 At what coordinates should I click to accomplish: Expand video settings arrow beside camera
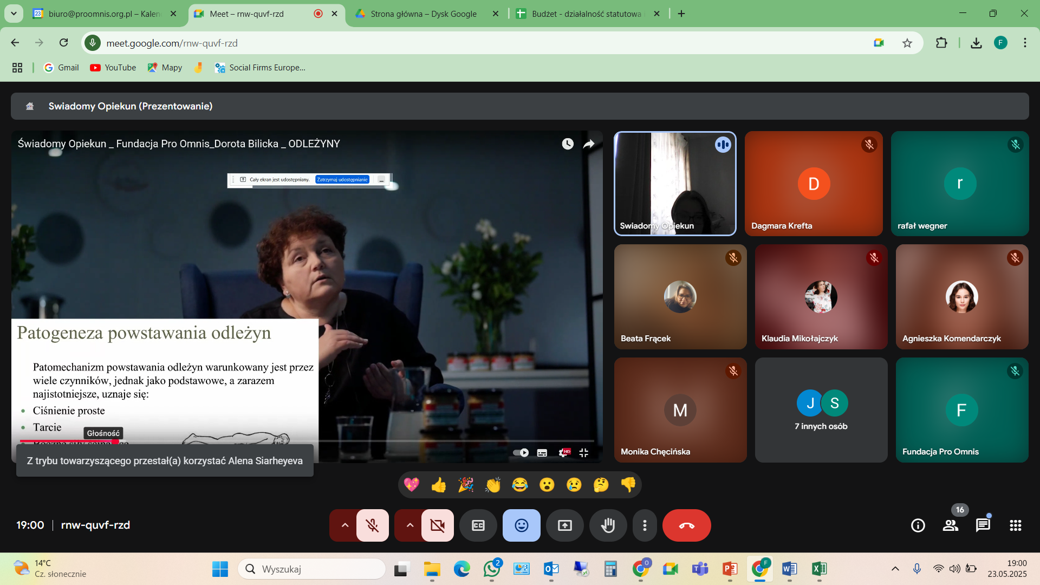coord(409,525)
